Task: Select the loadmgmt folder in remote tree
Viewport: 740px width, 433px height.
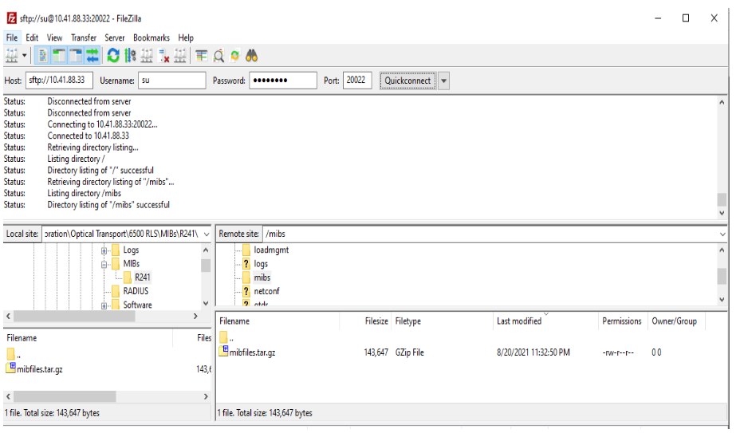Action: [x=271, y=250]
